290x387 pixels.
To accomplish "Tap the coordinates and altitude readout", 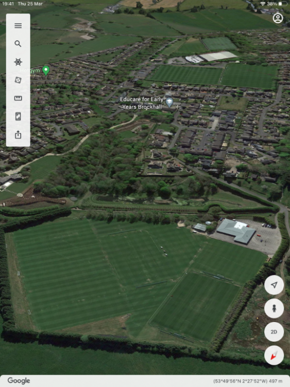I will point(248,381).
